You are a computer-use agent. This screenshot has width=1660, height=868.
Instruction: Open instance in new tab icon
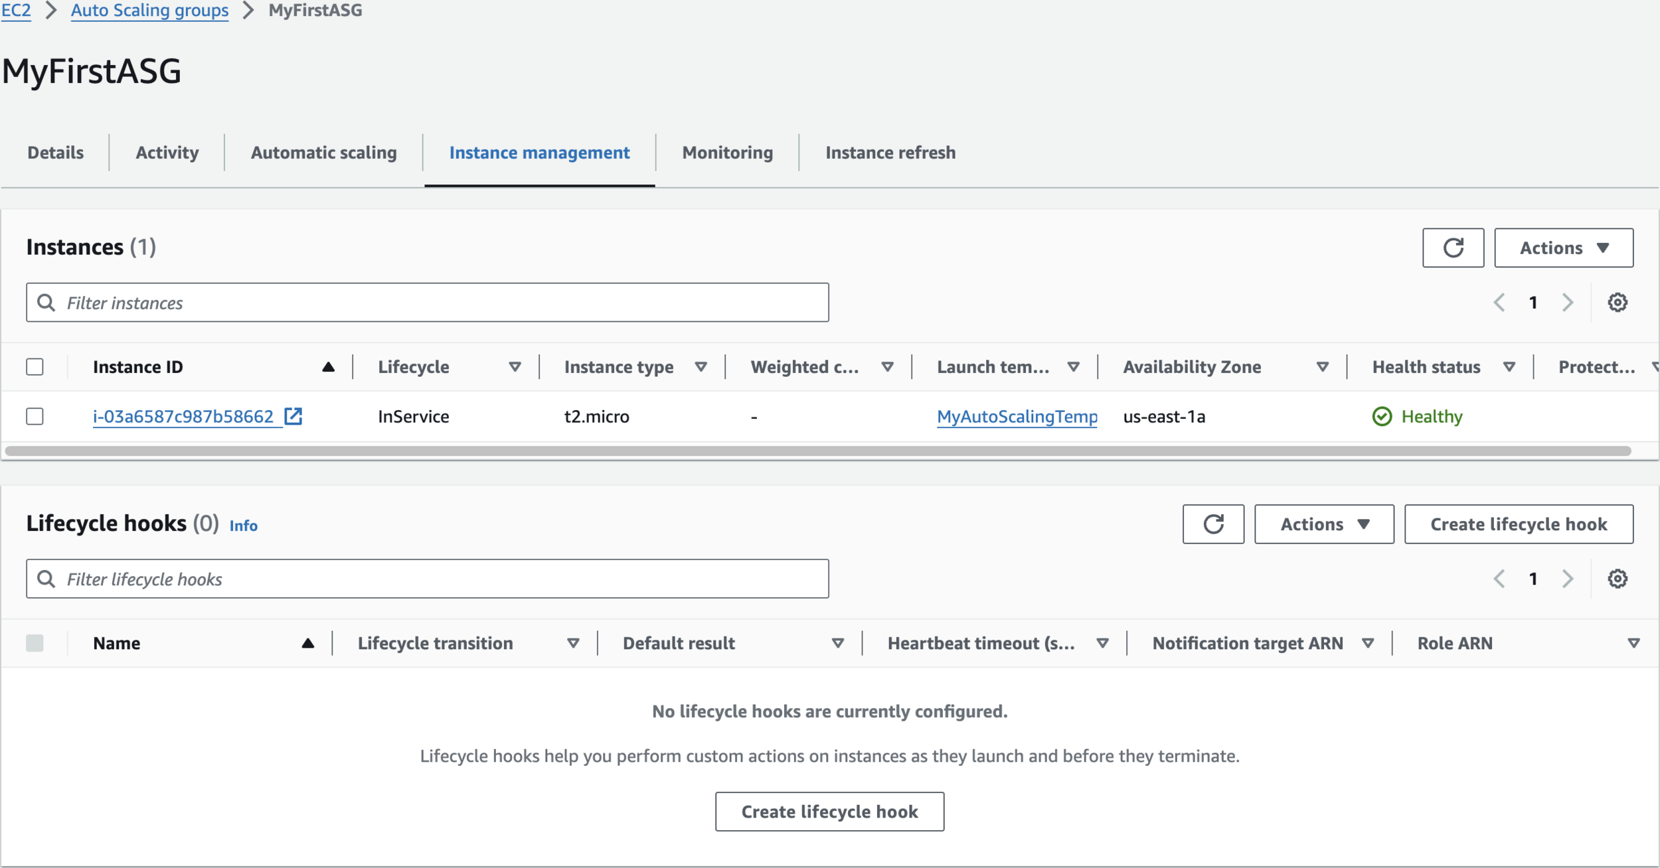[293, 416]
